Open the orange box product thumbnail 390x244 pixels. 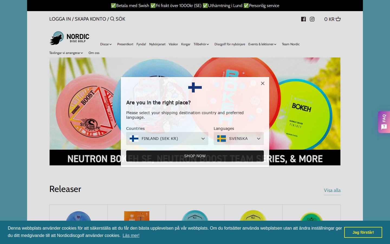tap(137, 216)
